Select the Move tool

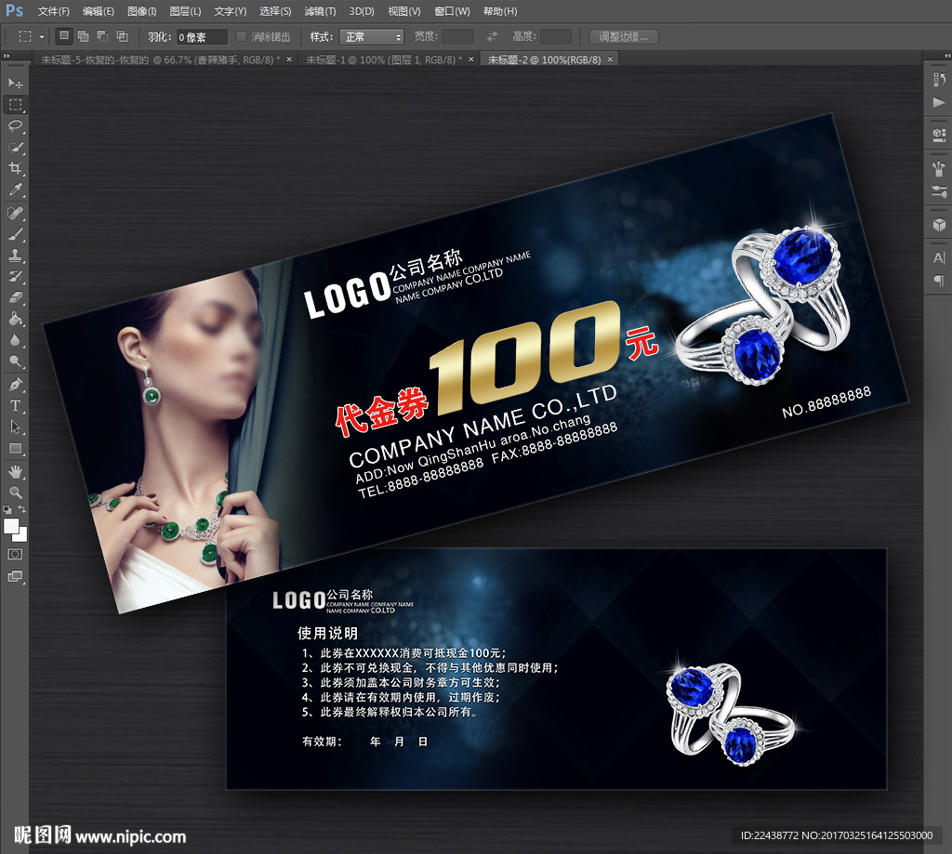(x=15, y=83)
